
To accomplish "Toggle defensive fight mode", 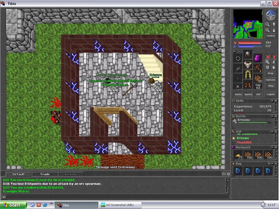I will tap(268, 67).
